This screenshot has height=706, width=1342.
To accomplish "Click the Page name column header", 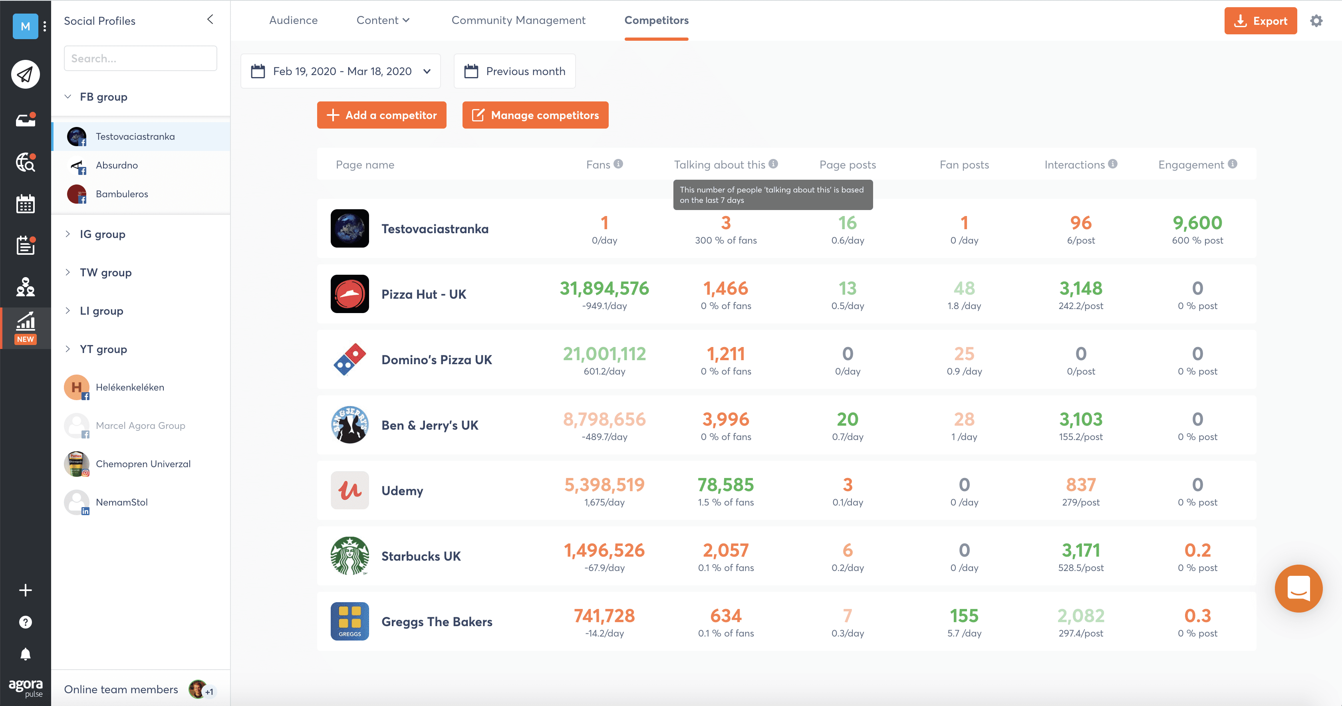I will pyautogui.click(x=365, y=165).
